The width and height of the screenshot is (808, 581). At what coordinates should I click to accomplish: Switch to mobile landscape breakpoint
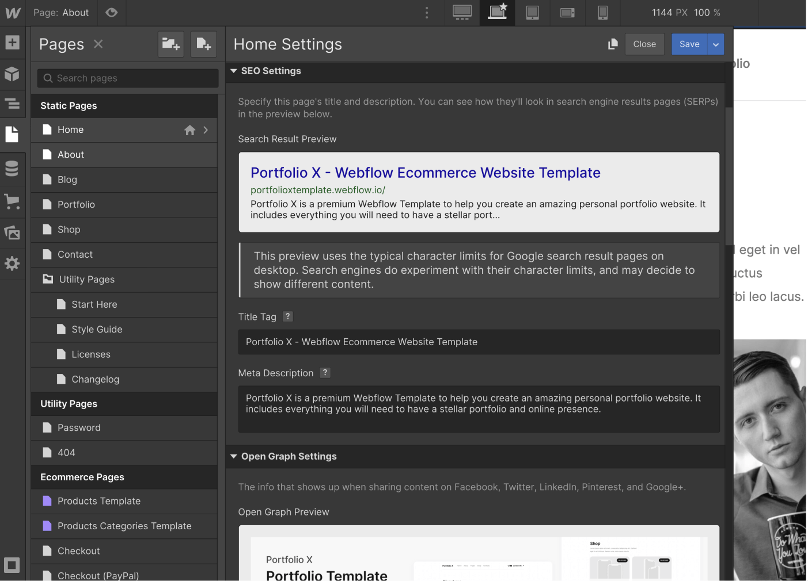[x=568, y=13]
